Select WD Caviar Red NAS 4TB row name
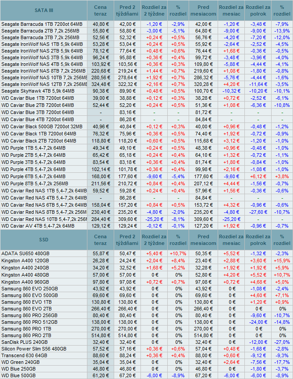Image resolution: width=293 pixels, height=379 pixels. point(44,198)
